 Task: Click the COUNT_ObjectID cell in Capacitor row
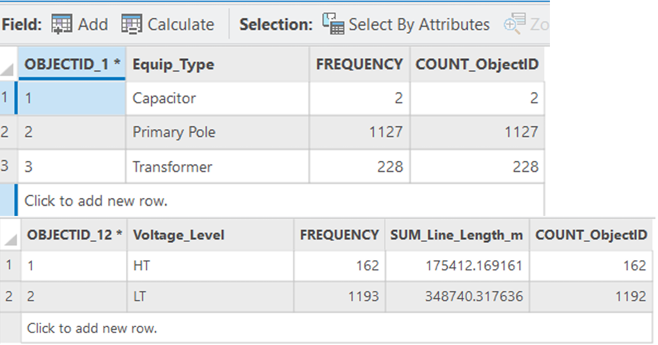(477, 98)
